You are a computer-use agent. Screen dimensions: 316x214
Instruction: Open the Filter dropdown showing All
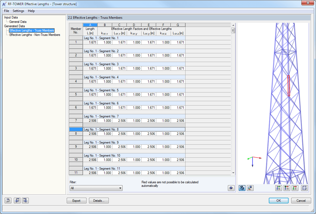(x=96, y=188)
